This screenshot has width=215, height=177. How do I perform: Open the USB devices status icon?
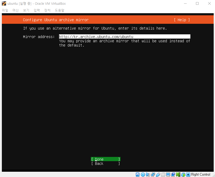pos(158,174)
